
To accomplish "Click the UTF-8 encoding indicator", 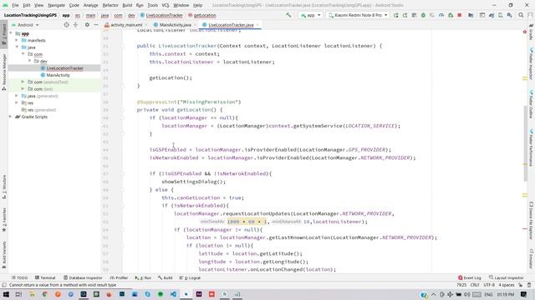I will [x=489, y=285].
